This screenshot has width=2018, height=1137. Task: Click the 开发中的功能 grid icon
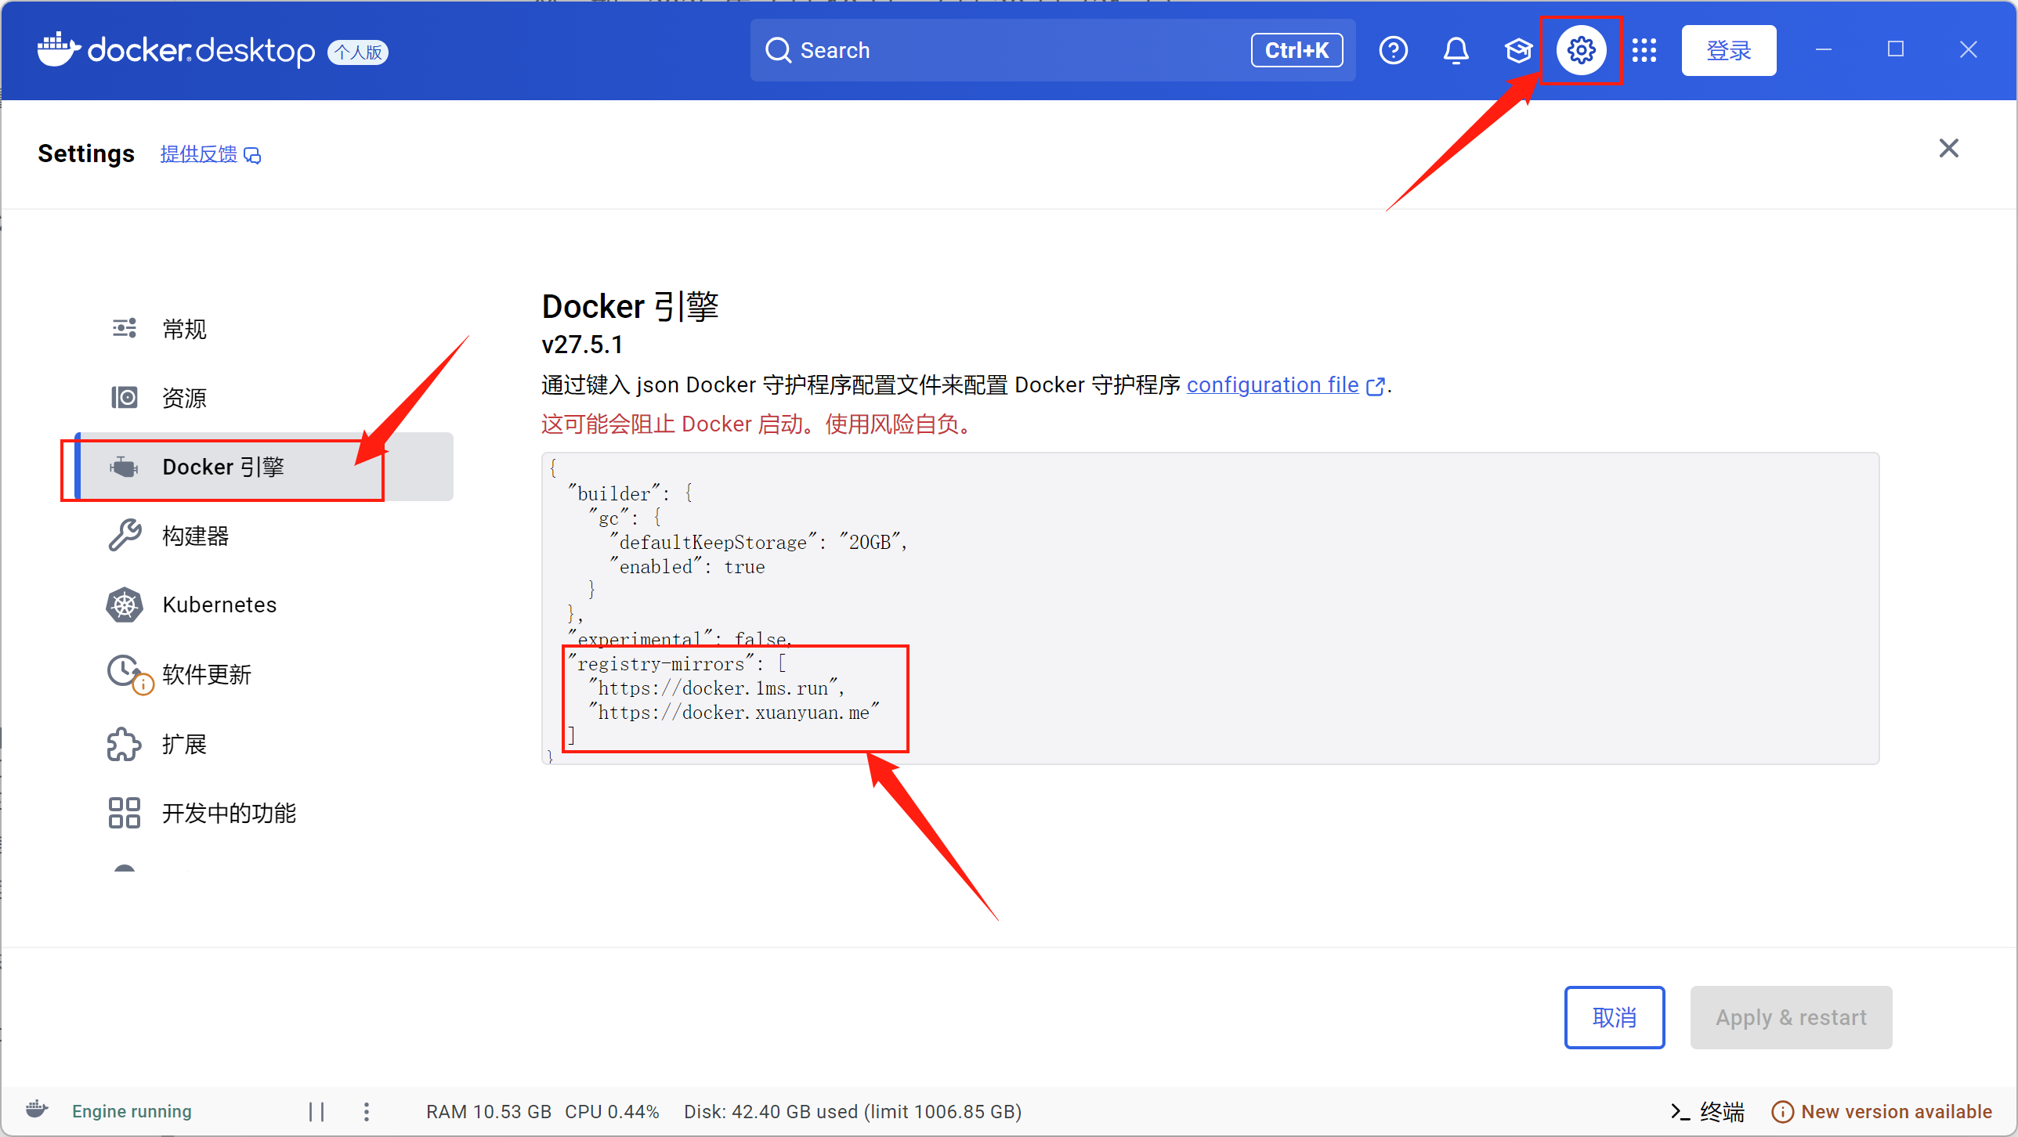[125, 813]
